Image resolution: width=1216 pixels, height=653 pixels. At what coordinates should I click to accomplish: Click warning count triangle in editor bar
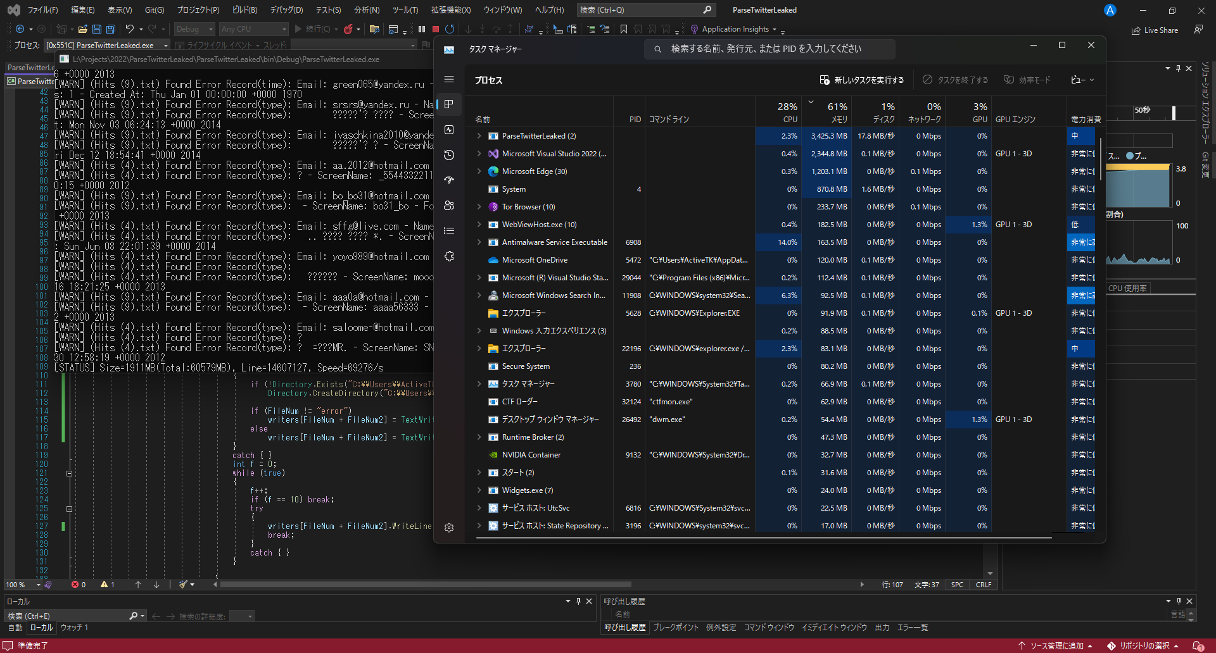(108, 585)
